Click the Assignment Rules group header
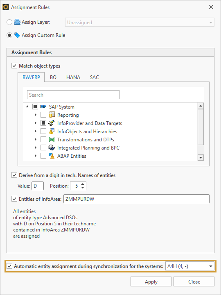 coord(110,52)
